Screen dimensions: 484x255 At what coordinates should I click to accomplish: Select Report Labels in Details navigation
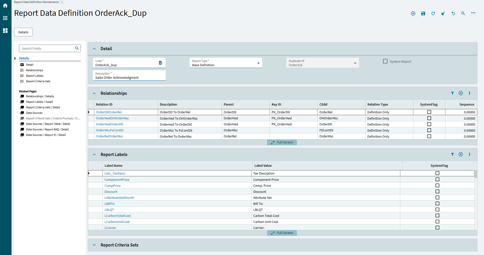pyautogui.click(x=35, y=76)
